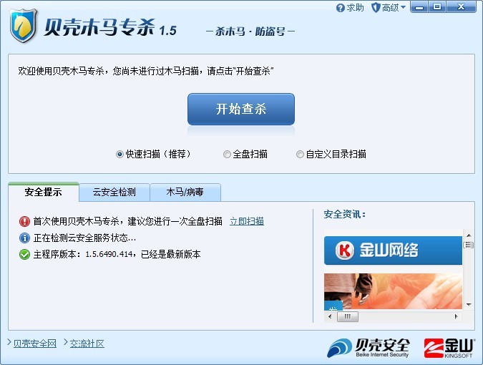Click the green checkmark version icon
The height and width of the screenshot is (365, 483).
(x=24, y=254)
